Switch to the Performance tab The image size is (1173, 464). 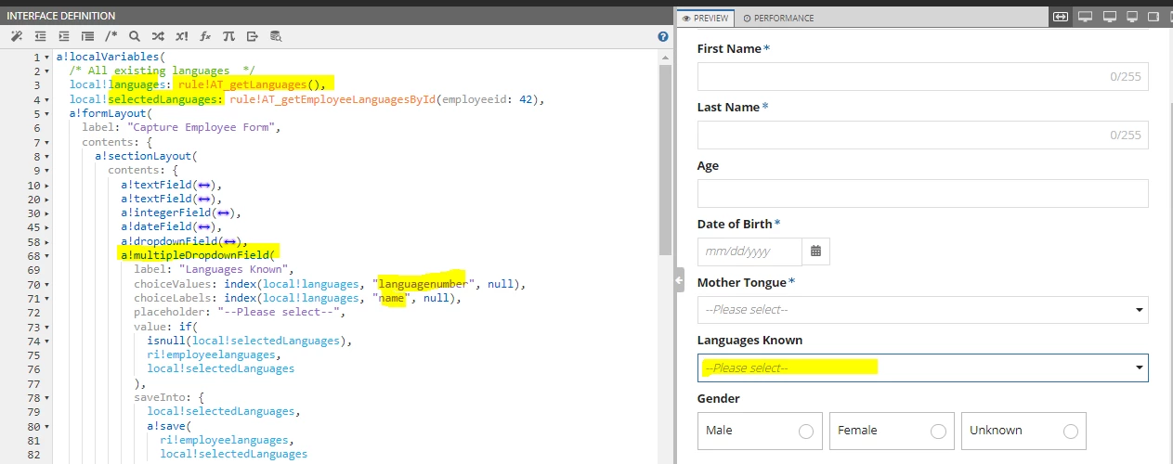click(778, 18)
